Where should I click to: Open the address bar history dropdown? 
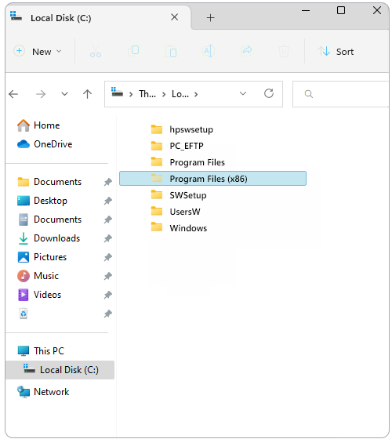tap(243, 93)
